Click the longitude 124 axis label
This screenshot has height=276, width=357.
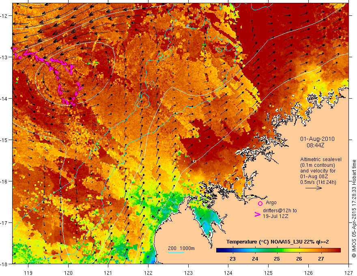[228, 273]
